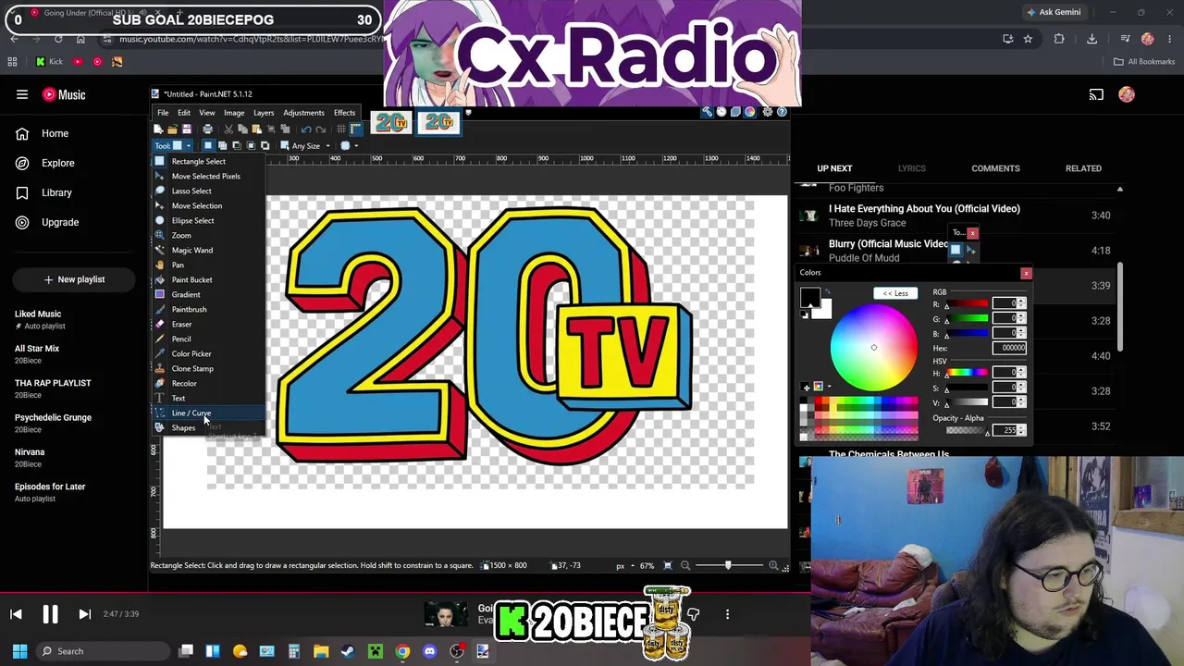Open Paint.NET Help question icon

[782, 112]
